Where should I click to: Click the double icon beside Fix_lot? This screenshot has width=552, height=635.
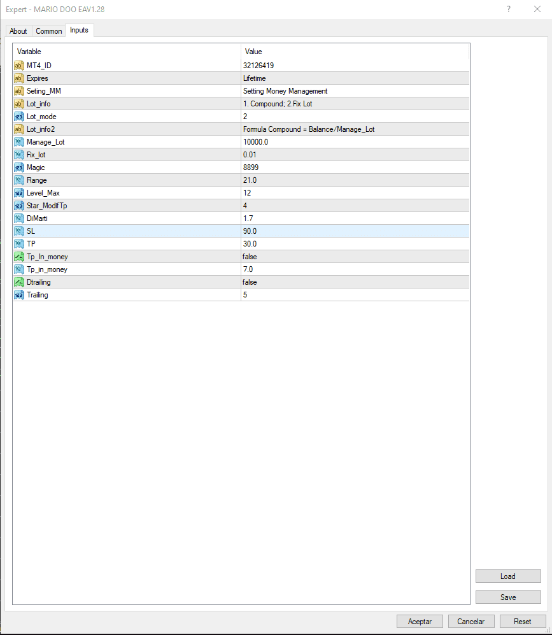click(x=19, y=155)
